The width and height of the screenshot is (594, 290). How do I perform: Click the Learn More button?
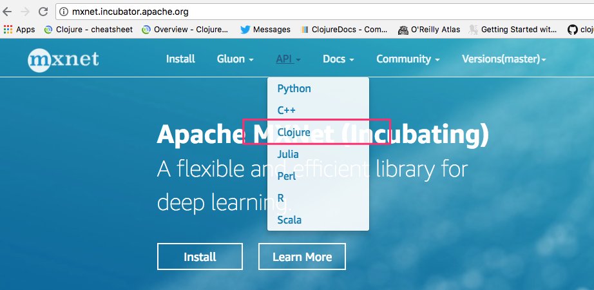[302, 256]
